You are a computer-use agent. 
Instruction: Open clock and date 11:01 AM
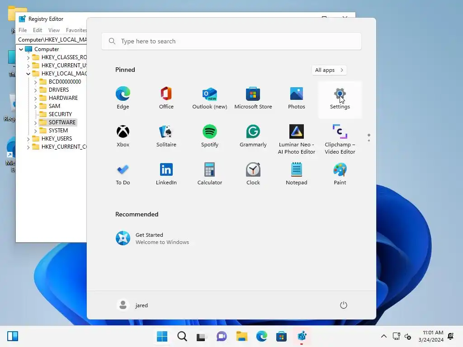tap(431, 336)
